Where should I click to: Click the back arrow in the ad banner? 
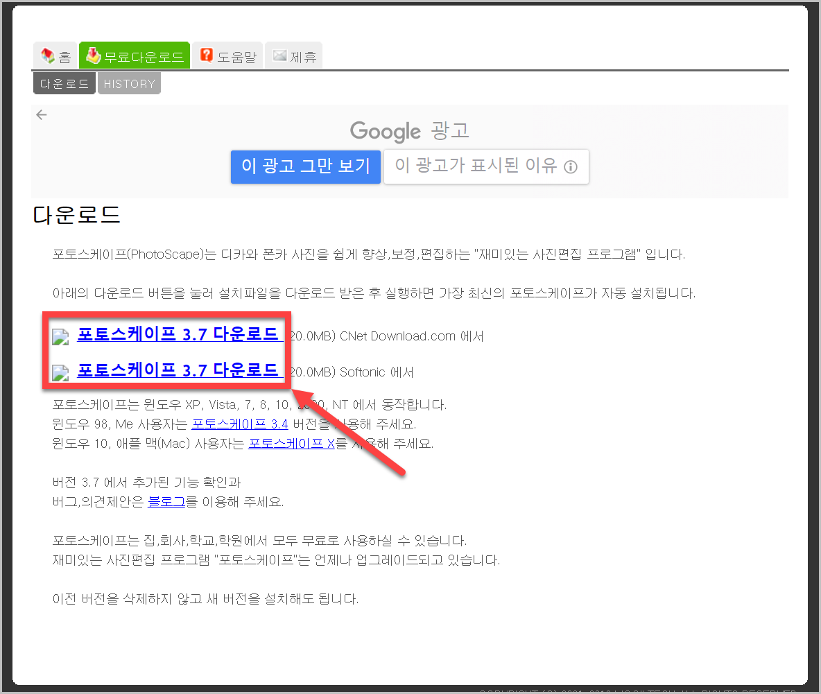(x=42, y=114)
